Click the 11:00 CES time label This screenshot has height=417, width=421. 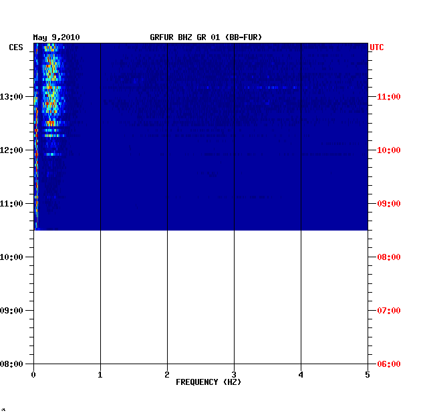tap(11, 204)
